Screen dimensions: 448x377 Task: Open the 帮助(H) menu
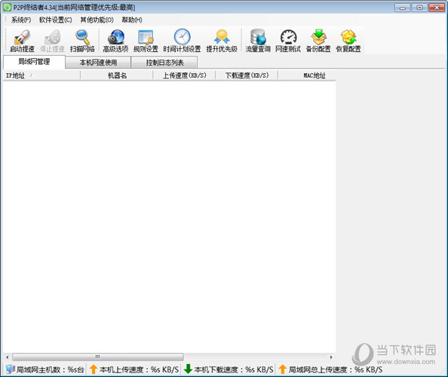(x=132, y=20)
